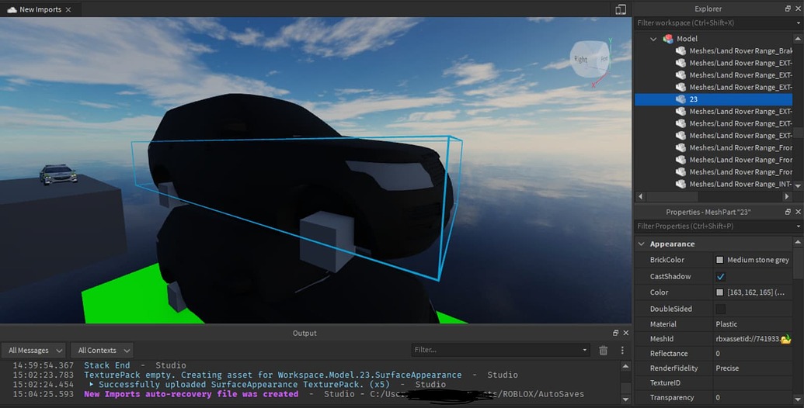Click the Color swatch [163, 162, 165]
This screenshot has height=408, width=804.
point(719,292)
